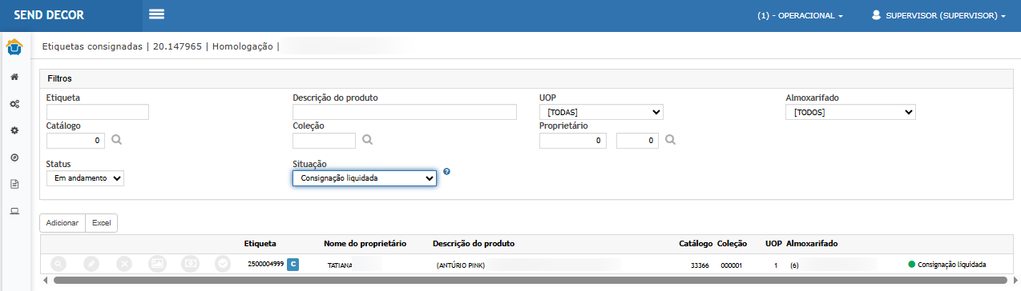Click the checkmark icon in row 2500004999
Screen dimensions: 1021x291
(223, 264)
